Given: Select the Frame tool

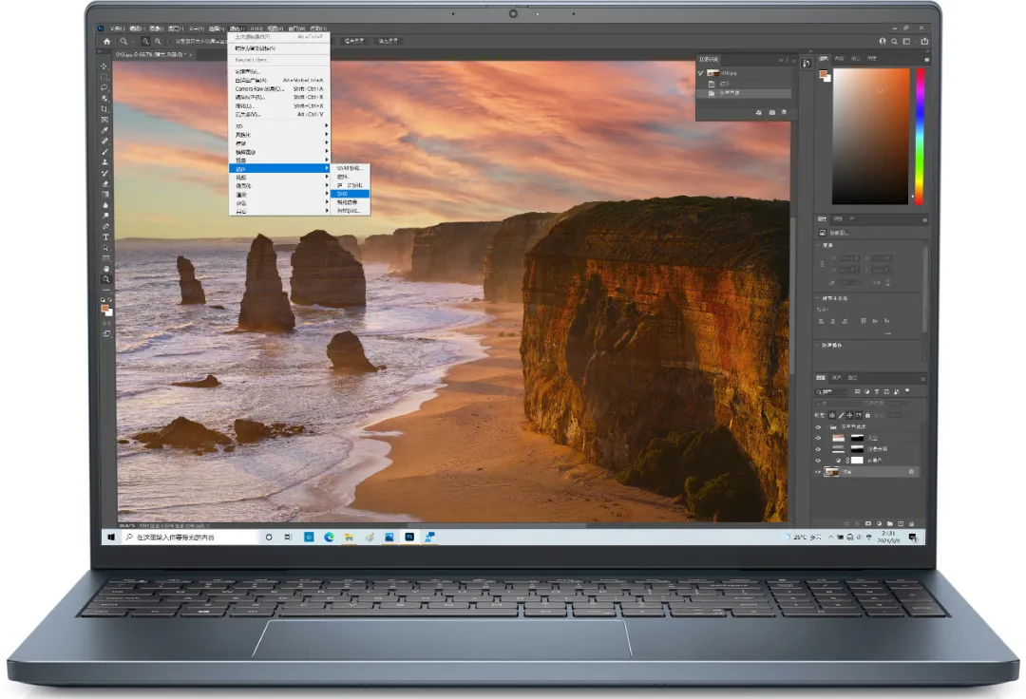Looking at the screenshot, I should (x=104, y=120).
